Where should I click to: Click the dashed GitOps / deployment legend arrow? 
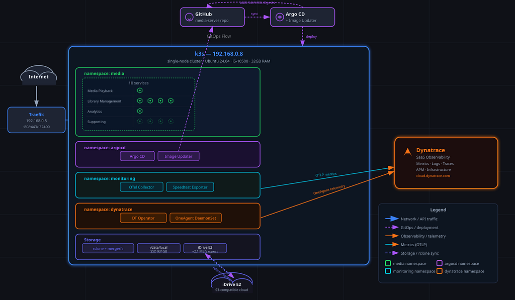(392, 227)
